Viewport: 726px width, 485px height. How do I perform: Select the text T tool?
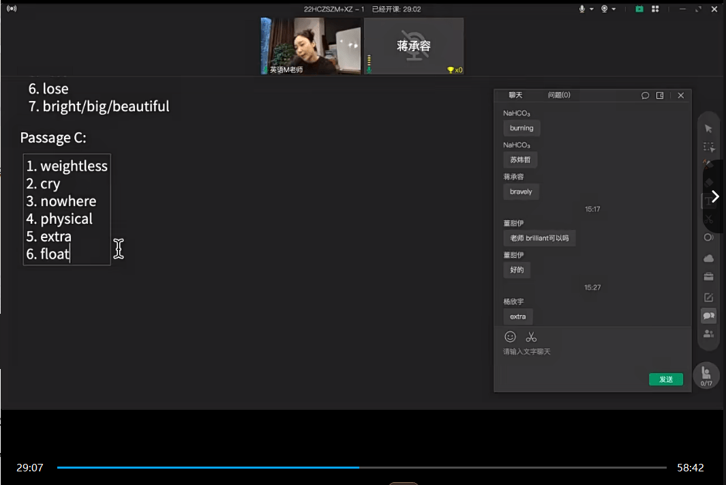(x=708, y=201)
